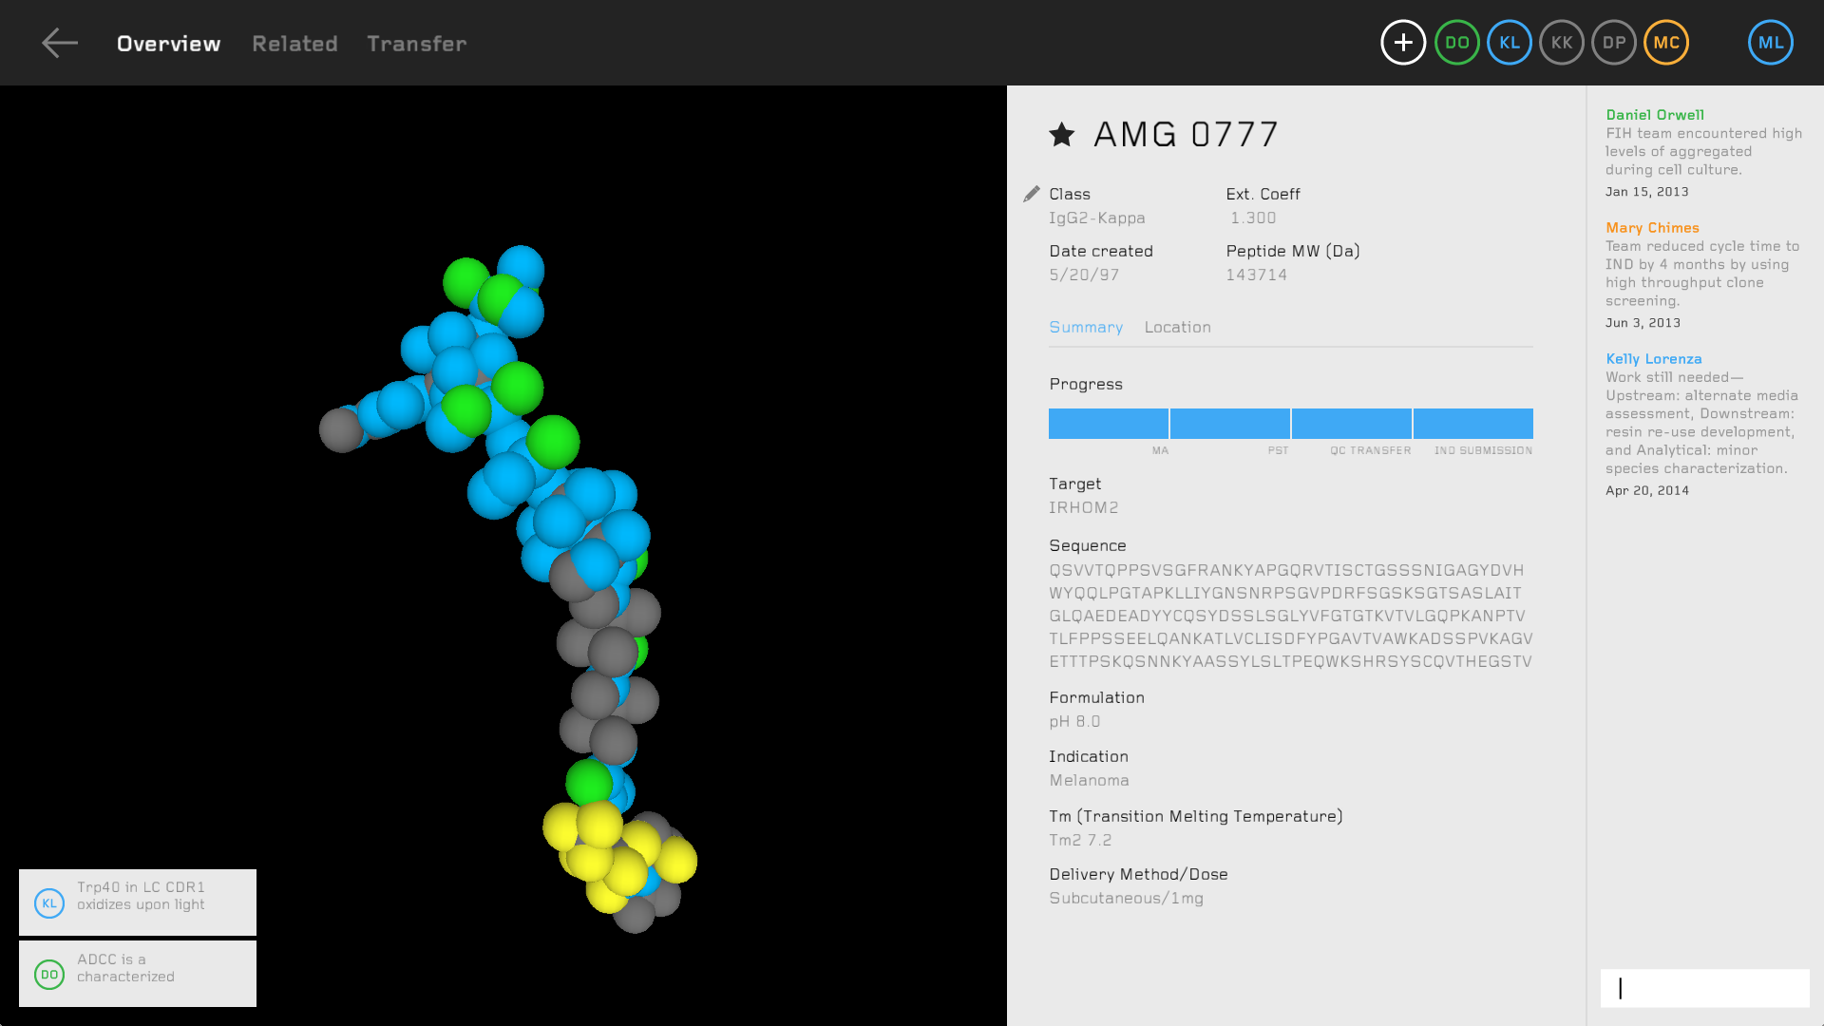Navigate back using the arrow icon

[x=59, y=43]
